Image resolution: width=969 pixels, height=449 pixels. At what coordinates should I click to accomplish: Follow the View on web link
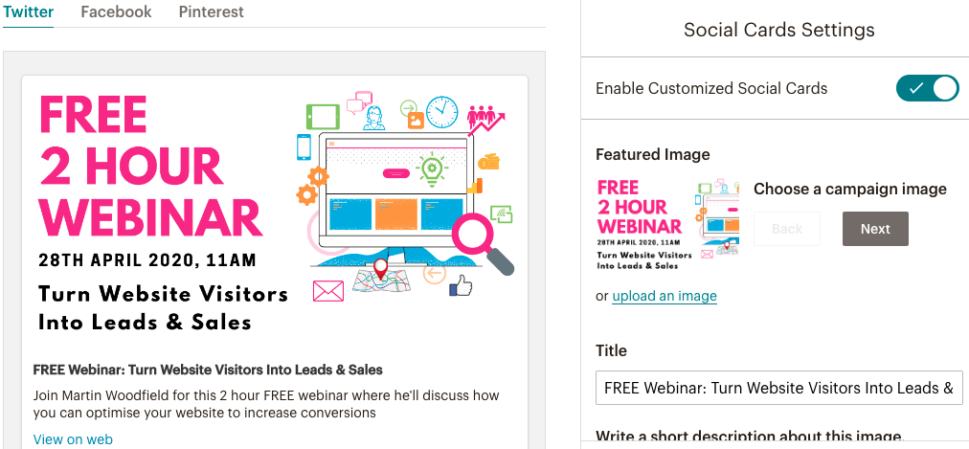[x=73, y=439]
